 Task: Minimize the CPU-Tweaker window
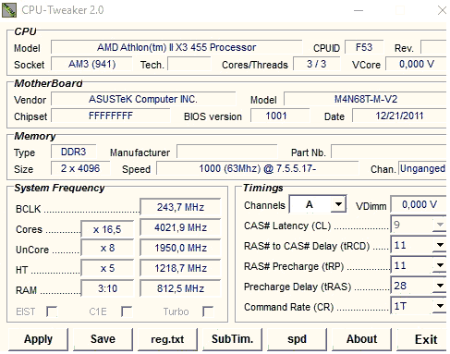[359, 10]
